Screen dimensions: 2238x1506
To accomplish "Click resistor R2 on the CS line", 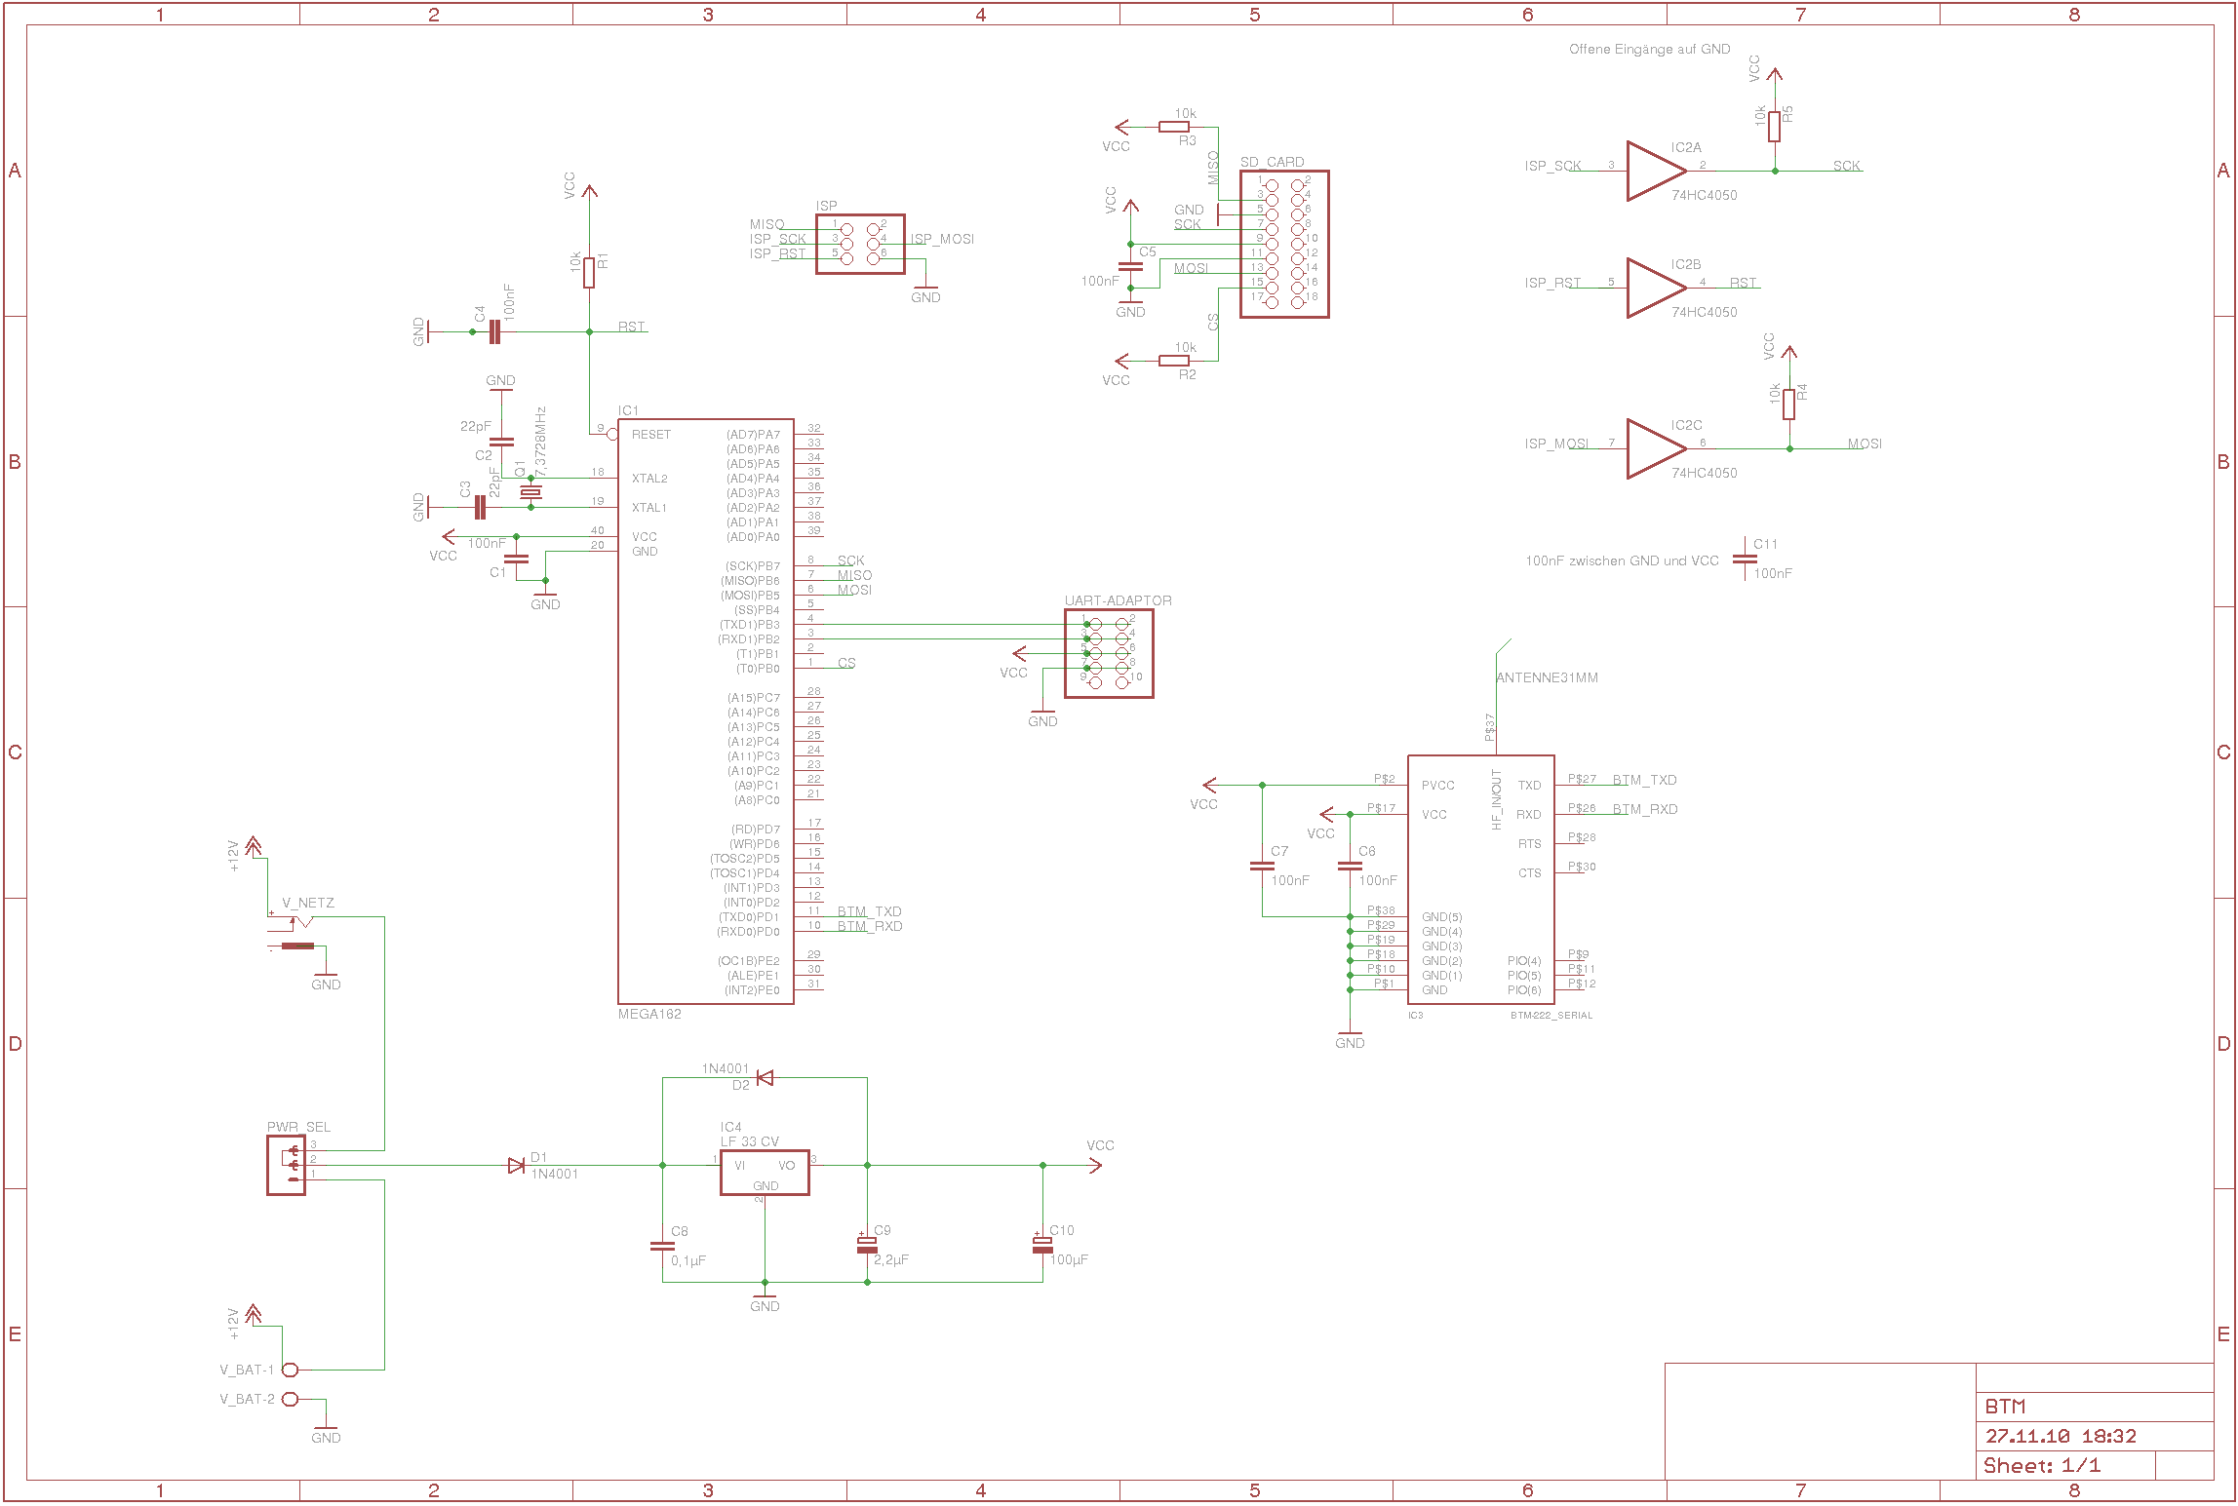I will [x=1174, y=361].
